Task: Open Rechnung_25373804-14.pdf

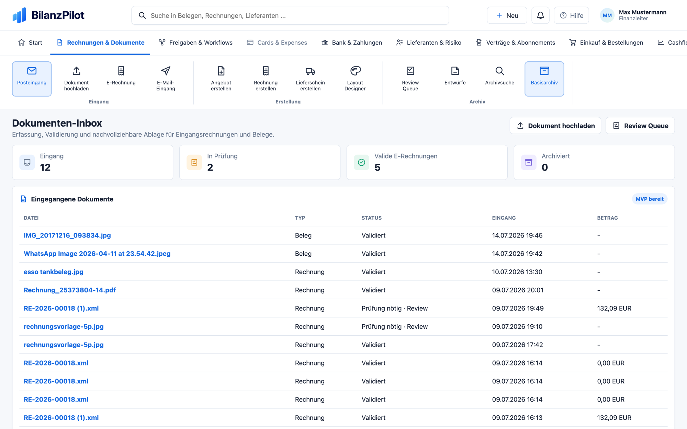Action: 70,290
